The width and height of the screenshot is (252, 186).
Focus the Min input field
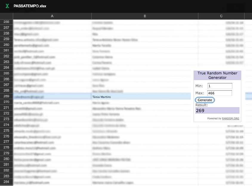(x=220, y=86)
